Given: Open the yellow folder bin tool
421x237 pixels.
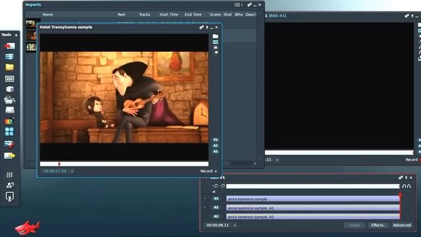Looking at the screenshot, I should click(9, 67).
